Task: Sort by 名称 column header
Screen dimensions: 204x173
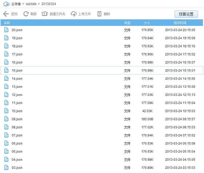Action: (x=7, y=23)
